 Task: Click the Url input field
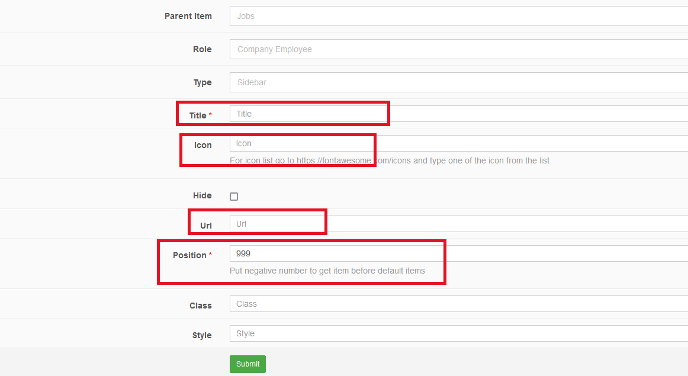click(x=277, y=223)
